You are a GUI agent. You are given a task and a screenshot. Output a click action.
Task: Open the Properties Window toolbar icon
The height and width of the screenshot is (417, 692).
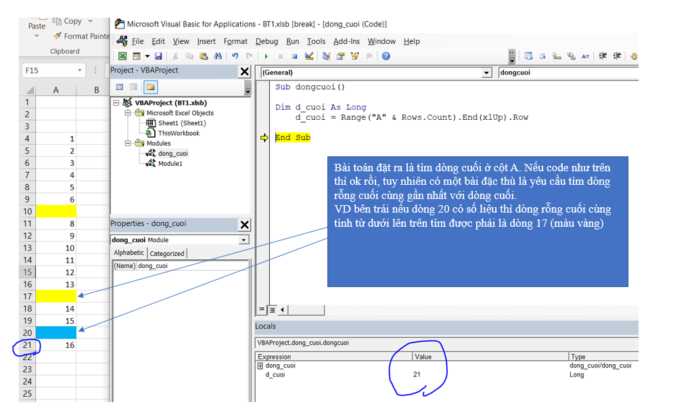click(340, 56)
